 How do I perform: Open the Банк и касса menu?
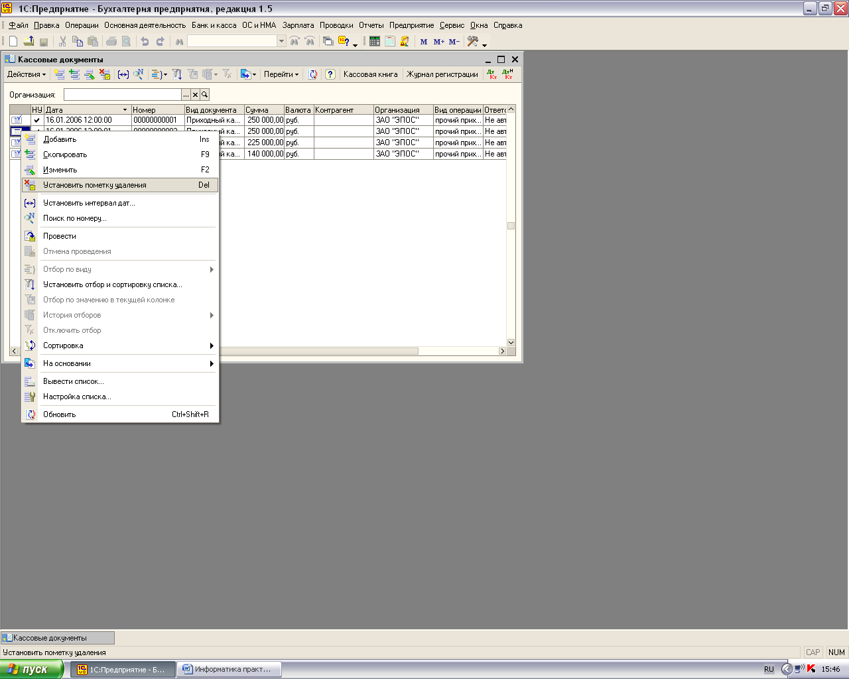(x=214, y=25)
